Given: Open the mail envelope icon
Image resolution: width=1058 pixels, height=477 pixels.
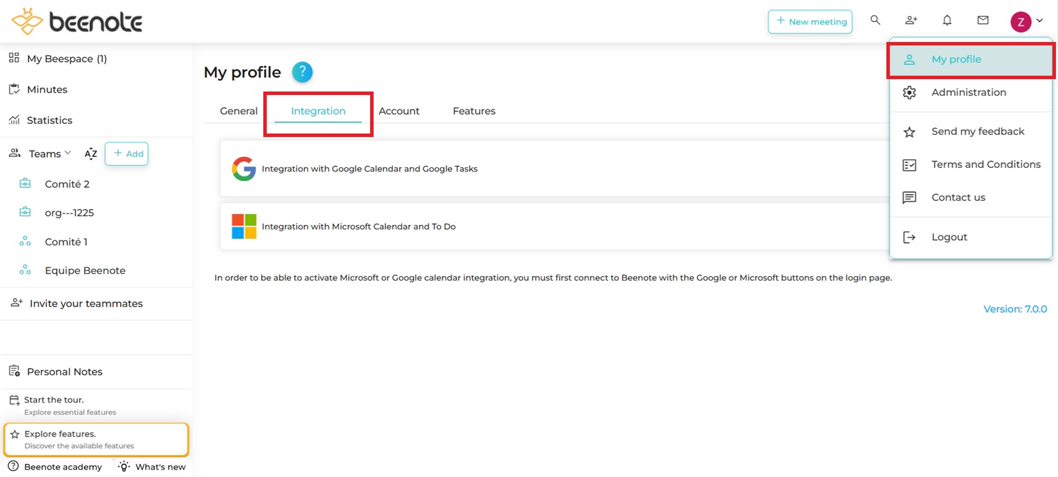Looking at the screenshot, I should click(983, 21).
